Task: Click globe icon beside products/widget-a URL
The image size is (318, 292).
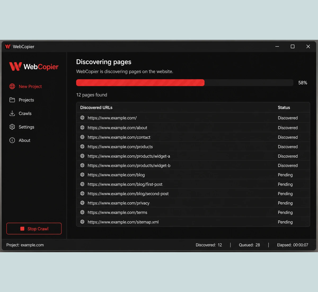Action: tap(82, 156)
